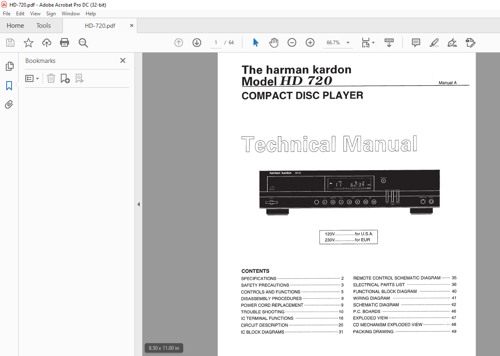Select the Highlight text pen tool
Screen dimensions: 500x356
434,43
